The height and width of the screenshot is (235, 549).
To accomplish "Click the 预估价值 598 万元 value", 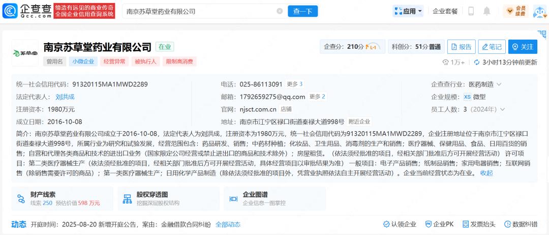I will (x=89, y=203).
